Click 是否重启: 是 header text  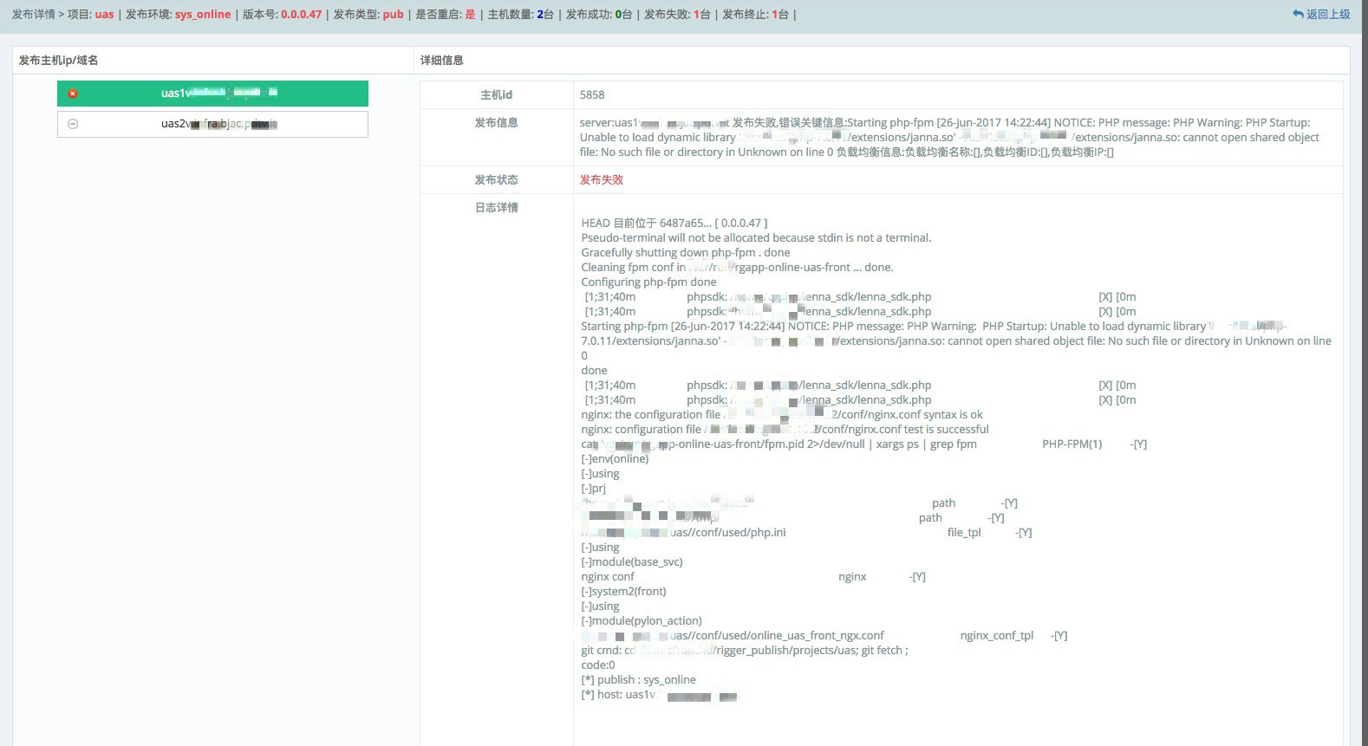[446, 14]
